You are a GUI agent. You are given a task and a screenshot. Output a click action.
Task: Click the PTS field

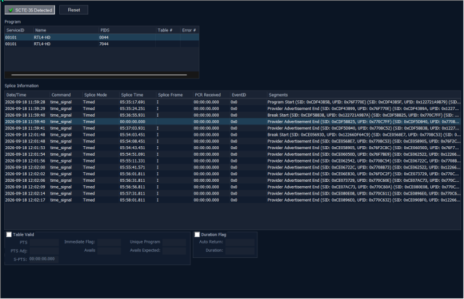(x=43, y=242)
